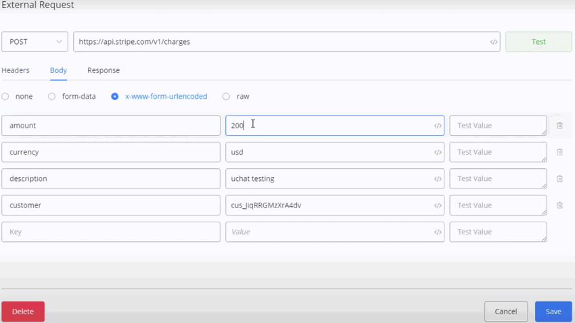
Task: Click the code icon in the customer value field
Action: tap(438, 205)
